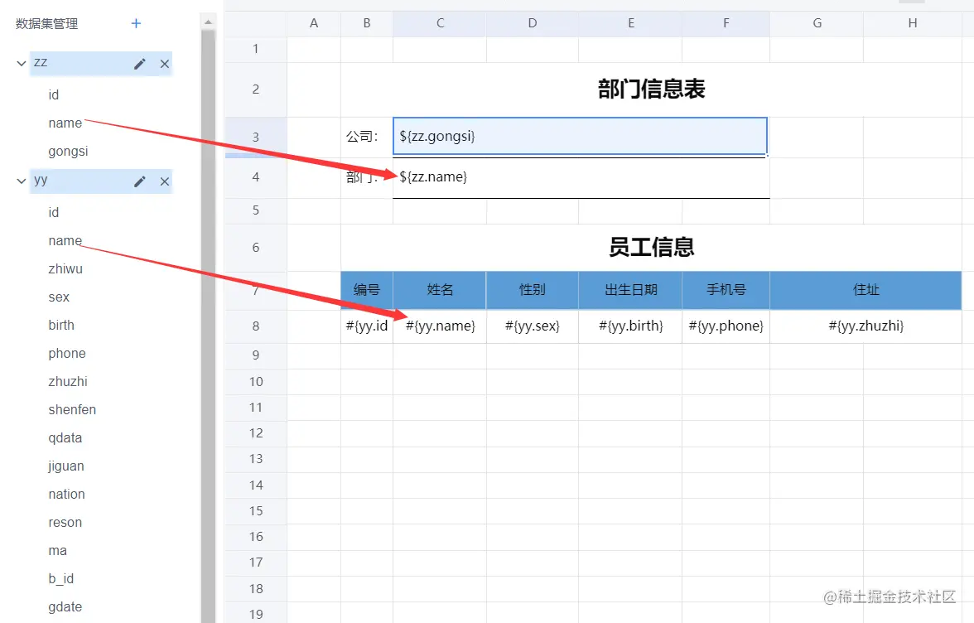Click the #{yy.birth} cell
The image size is (974, 623).
[x=630, y=326]
